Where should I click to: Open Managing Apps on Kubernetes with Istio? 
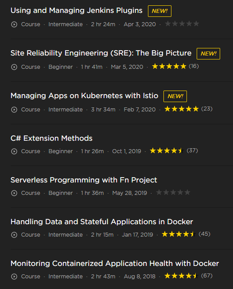(x=85, y=96)
